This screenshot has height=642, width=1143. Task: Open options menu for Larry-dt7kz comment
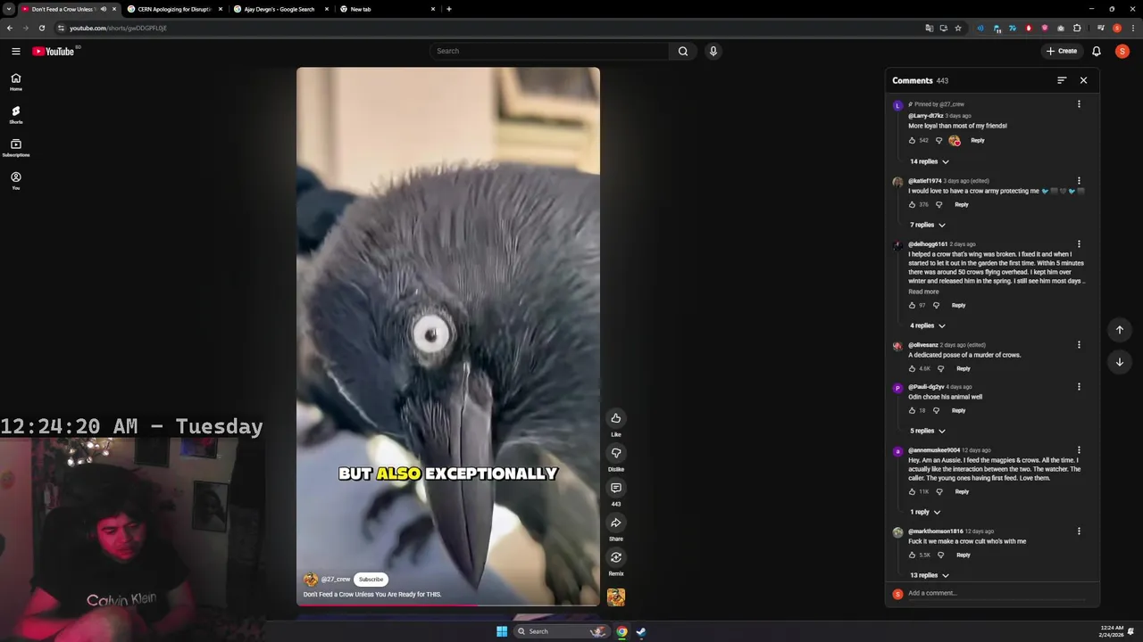click(1079, 104)
